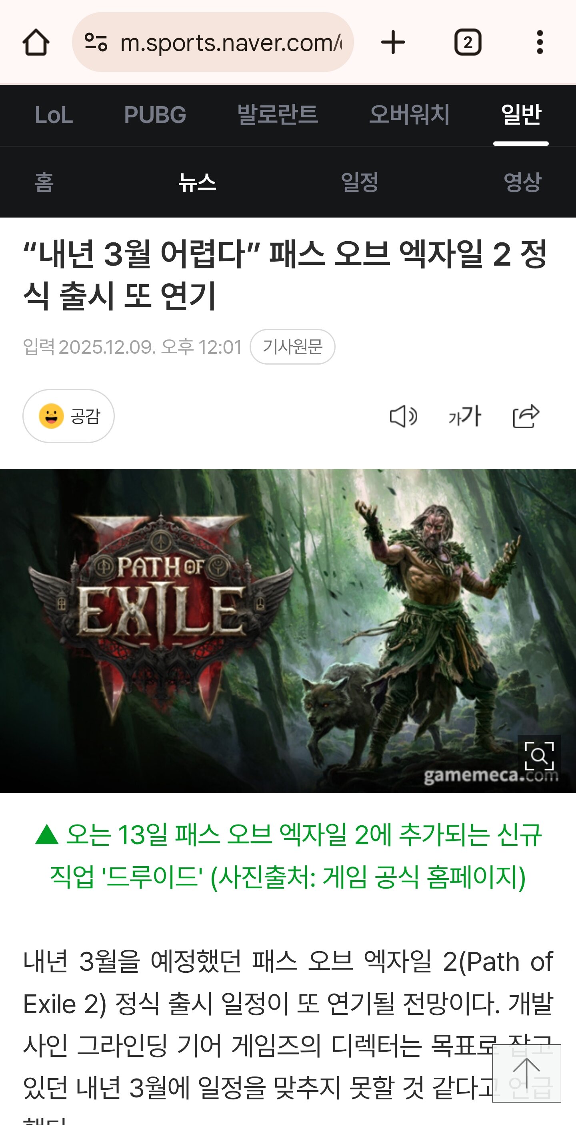
Task: Switch to the LoL tab
Action: pos(54,115)
